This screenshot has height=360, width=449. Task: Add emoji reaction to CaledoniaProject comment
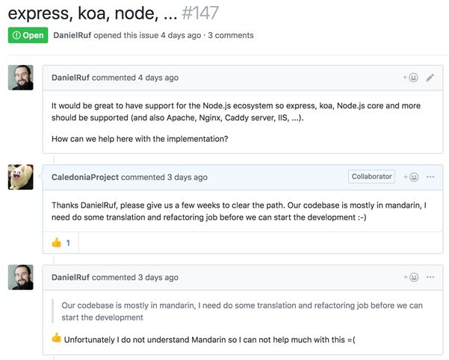[x=411, y=177]
